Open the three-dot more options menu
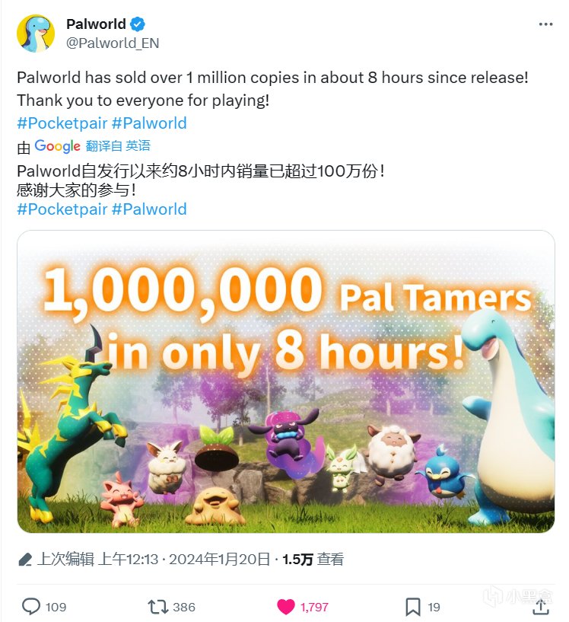Image resolution: width=569 pixels, height=622 pixels. [x=545, y=24]
